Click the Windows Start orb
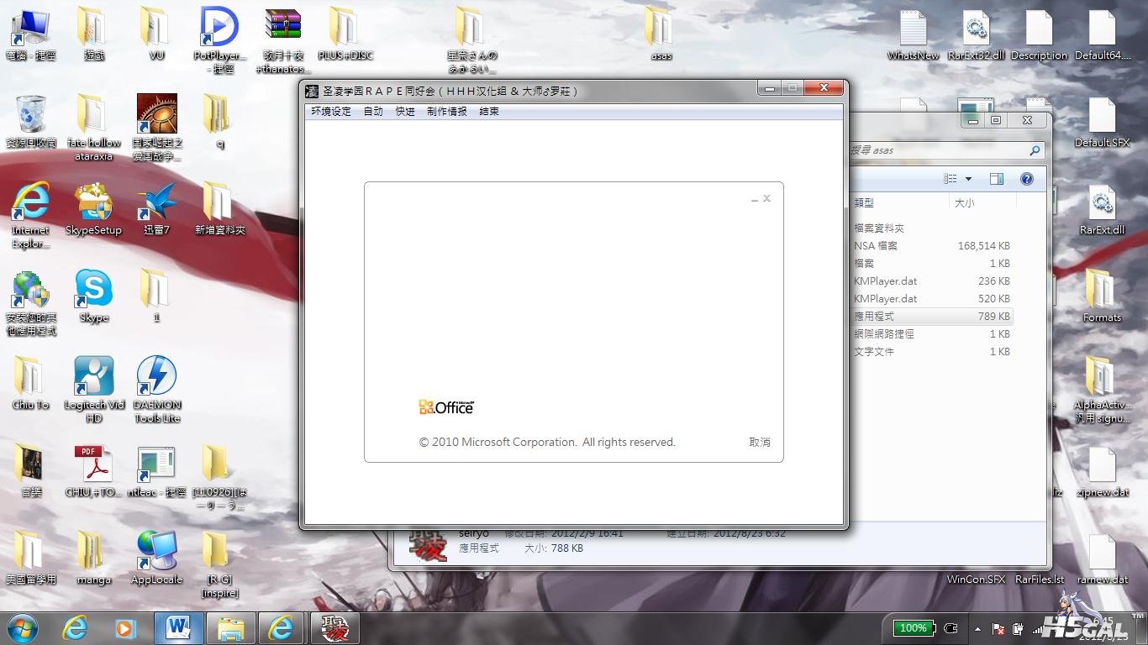This screenshot has height=645, width=1148. (x=23, y=627)
